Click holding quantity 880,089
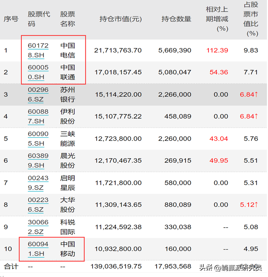The image size is (268, 277). coord(178,205)
